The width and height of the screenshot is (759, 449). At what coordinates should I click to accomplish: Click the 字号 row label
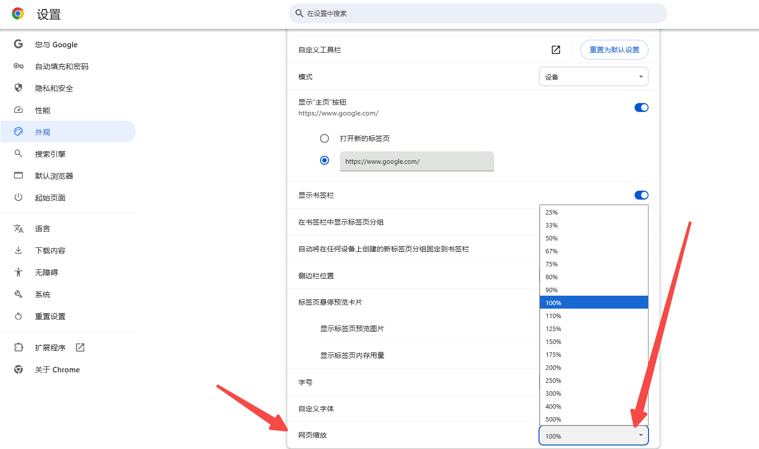point(306,382)
